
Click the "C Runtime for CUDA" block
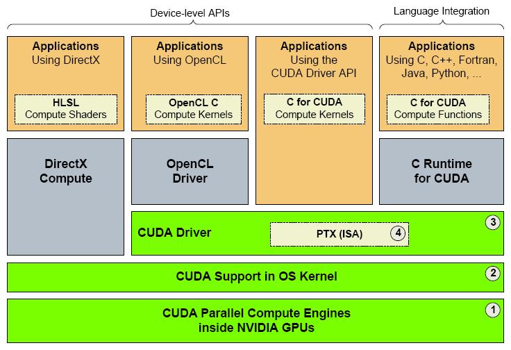point(442,172)
